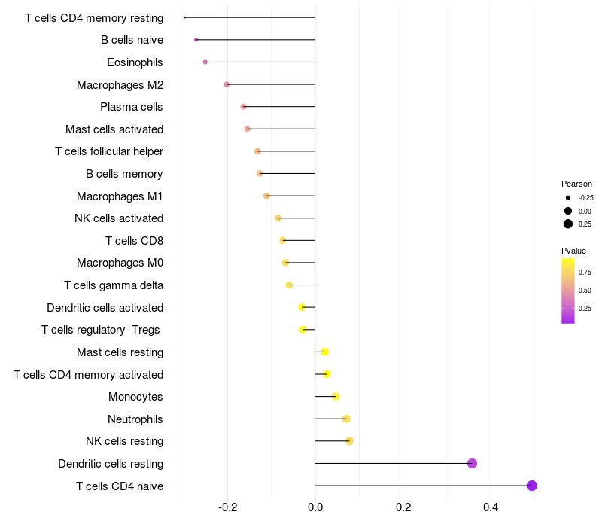Click the 0.00 Pearson legend circle

pos(568,211)
